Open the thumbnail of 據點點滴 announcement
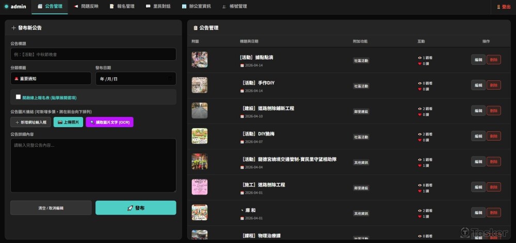This screenshot has width=516, height=243. tap(199, 59)
